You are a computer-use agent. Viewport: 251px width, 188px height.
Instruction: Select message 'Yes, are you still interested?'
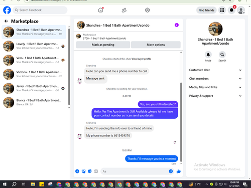tap(158, 104)
